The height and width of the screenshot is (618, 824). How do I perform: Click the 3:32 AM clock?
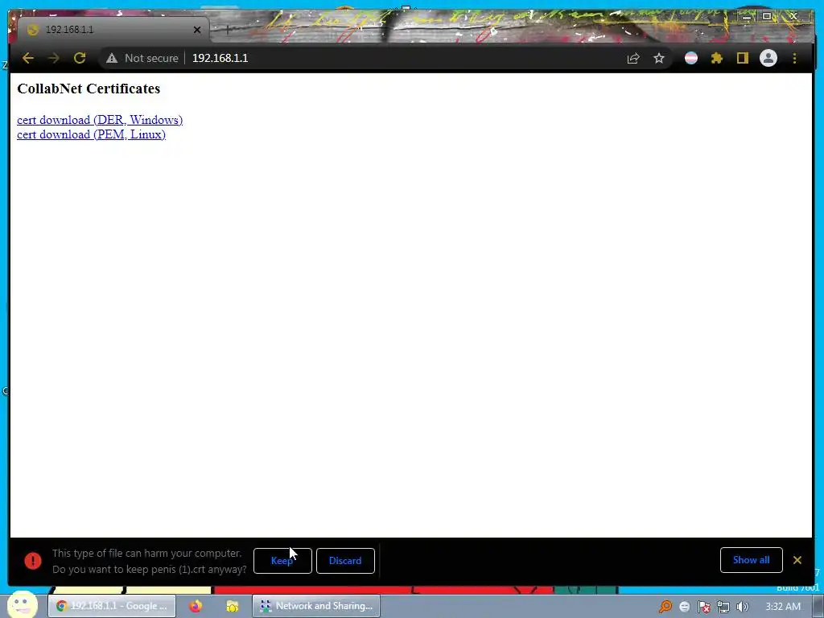click(x=783, y=607)
